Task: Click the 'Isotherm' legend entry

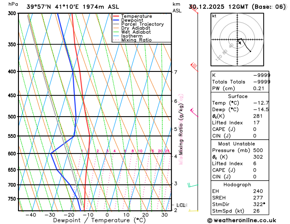Action: tap(132, 36)
